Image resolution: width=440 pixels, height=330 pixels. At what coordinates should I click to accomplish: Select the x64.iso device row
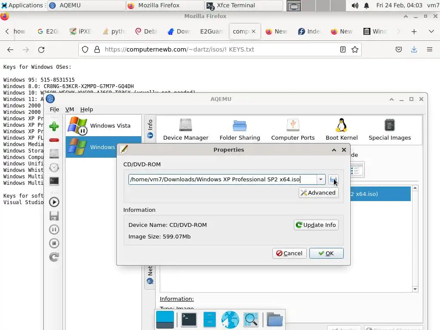[380, 194]
